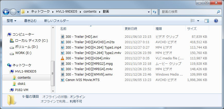Screen dimensions: 224x109
Task: Select コンピューター in the navigation tree
Action: pyautogui.click(x=23, y=34)
